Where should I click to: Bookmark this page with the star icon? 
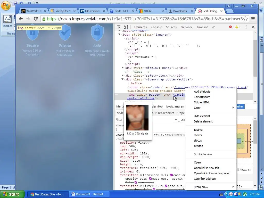coord(246,19)
